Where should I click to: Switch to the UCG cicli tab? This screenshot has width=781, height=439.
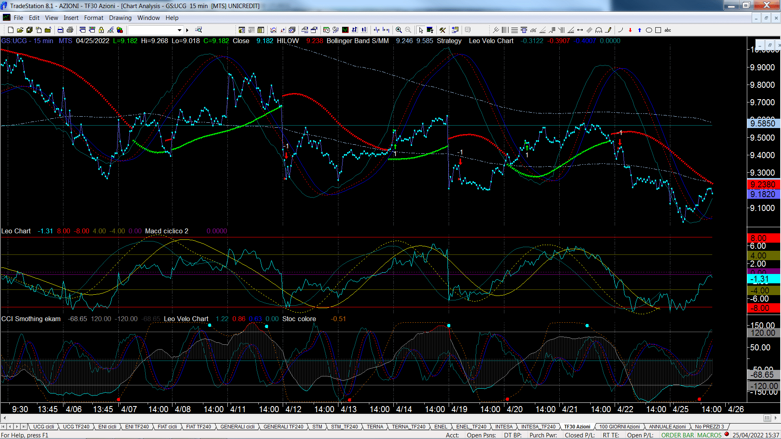[44, 426]
